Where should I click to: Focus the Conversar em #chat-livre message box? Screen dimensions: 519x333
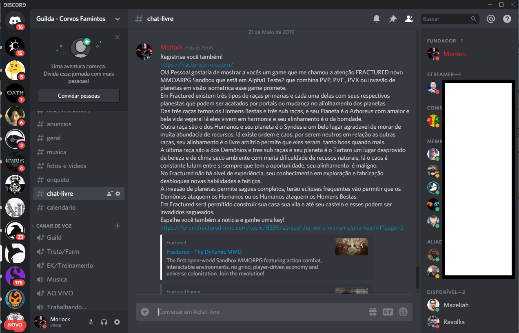tap(261, 312)
